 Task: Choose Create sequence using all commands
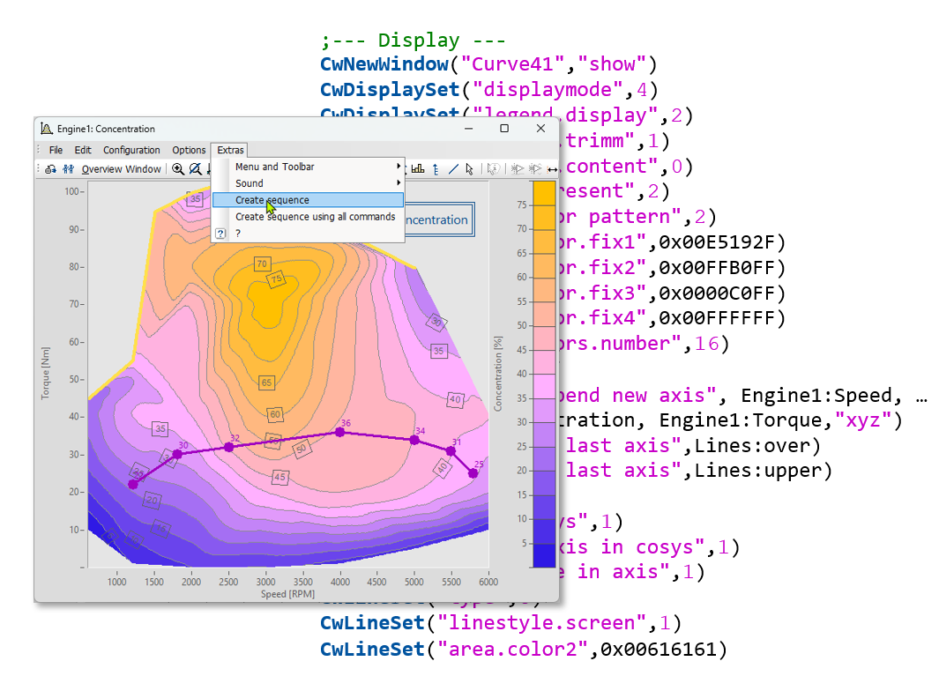(x=309, y=217)
